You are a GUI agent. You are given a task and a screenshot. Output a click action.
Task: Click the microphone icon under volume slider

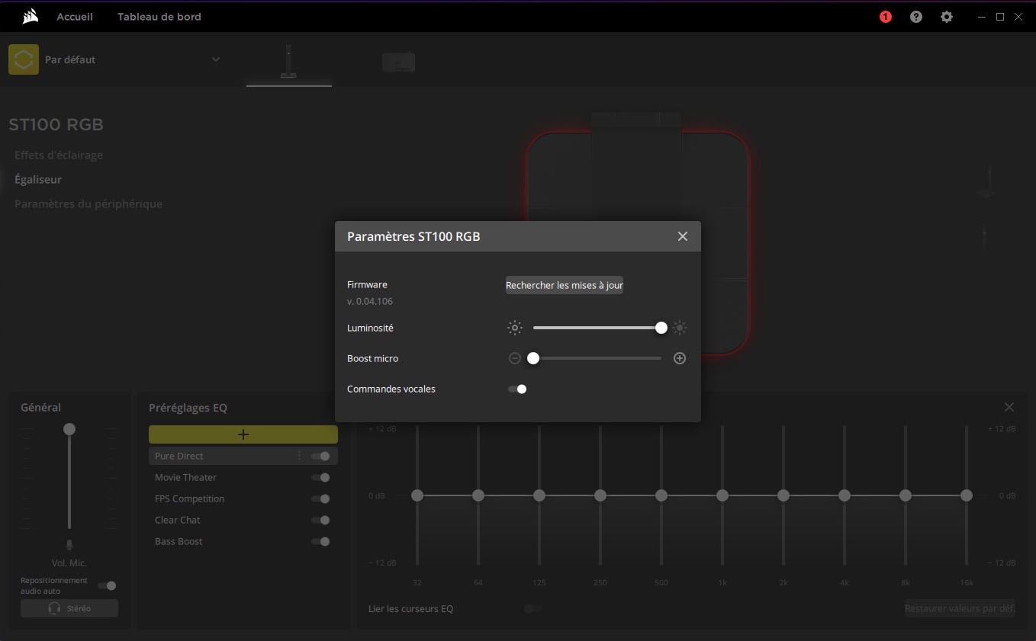point(69,545)
